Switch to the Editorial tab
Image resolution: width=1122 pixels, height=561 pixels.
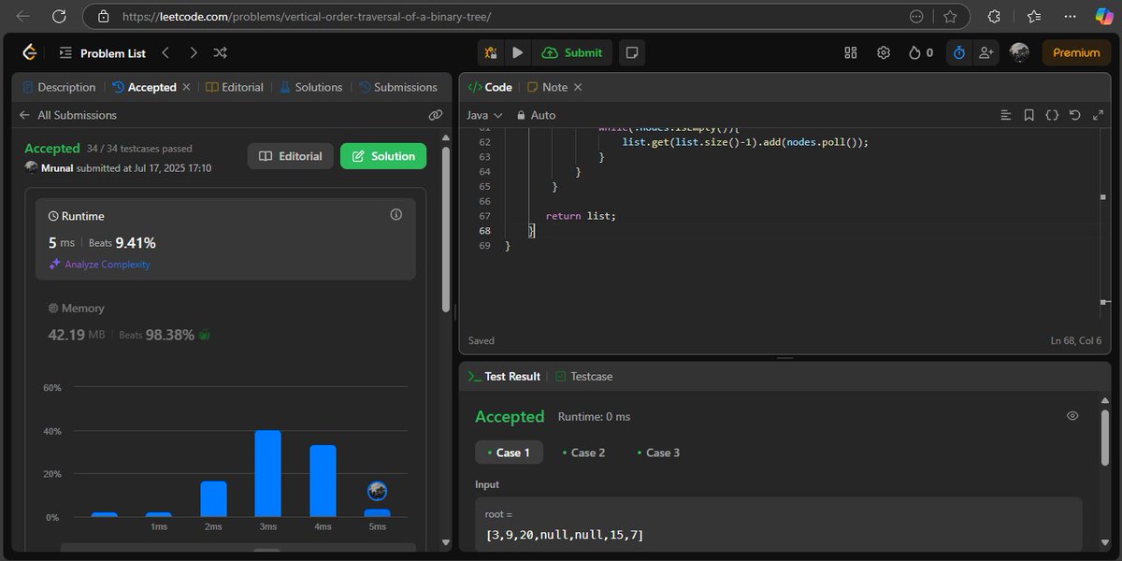pyautogui.click(x=235, y=87)
